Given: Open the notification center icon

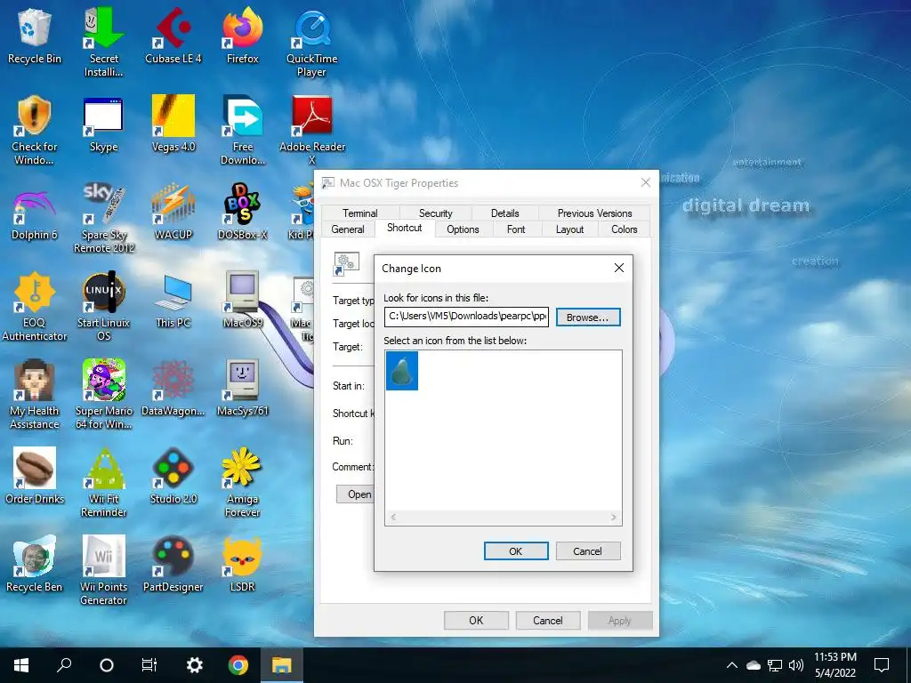Looking at the screenshot, I should [882, 665].
